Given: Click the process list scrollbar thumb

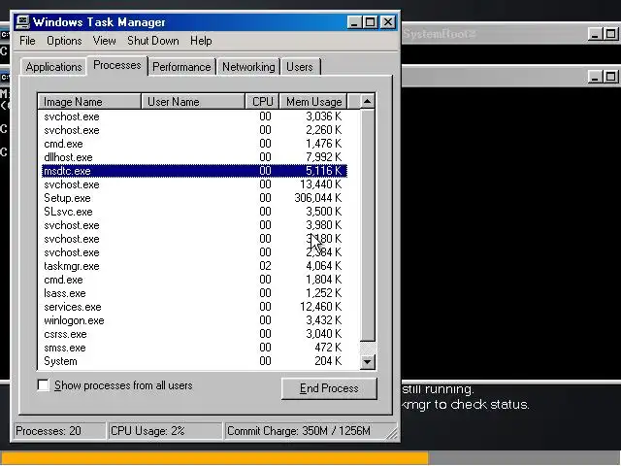Looking at the screenshot, I should [368, 224].
